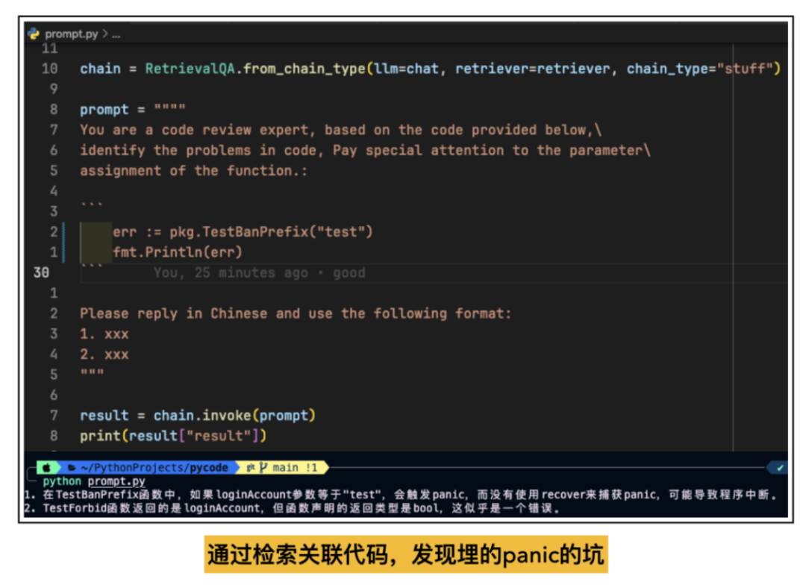The width and height of the screenshot is (806, 588).
Task: Click the retriever=retriever argument
Action: [x=533, y=69]
